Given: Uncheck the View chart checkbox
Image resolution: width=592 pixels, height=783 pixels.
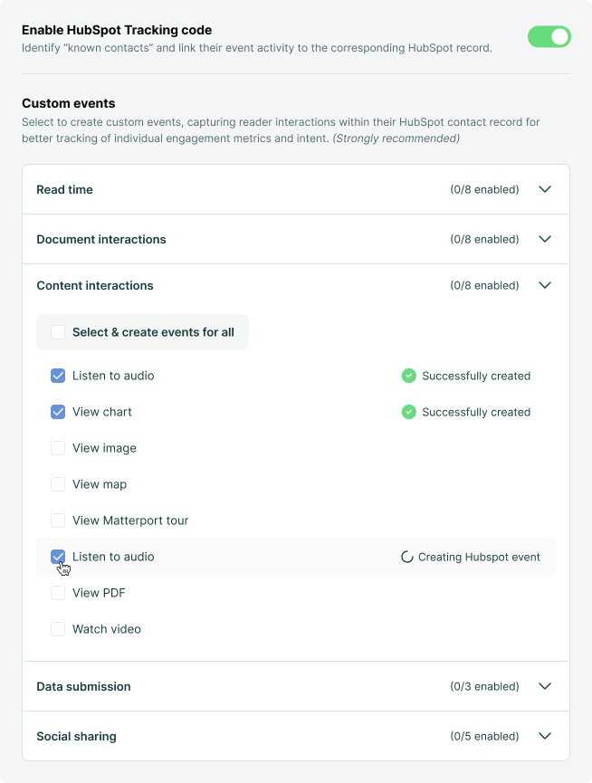Looking at the screenshot, I should coord(58,412).
